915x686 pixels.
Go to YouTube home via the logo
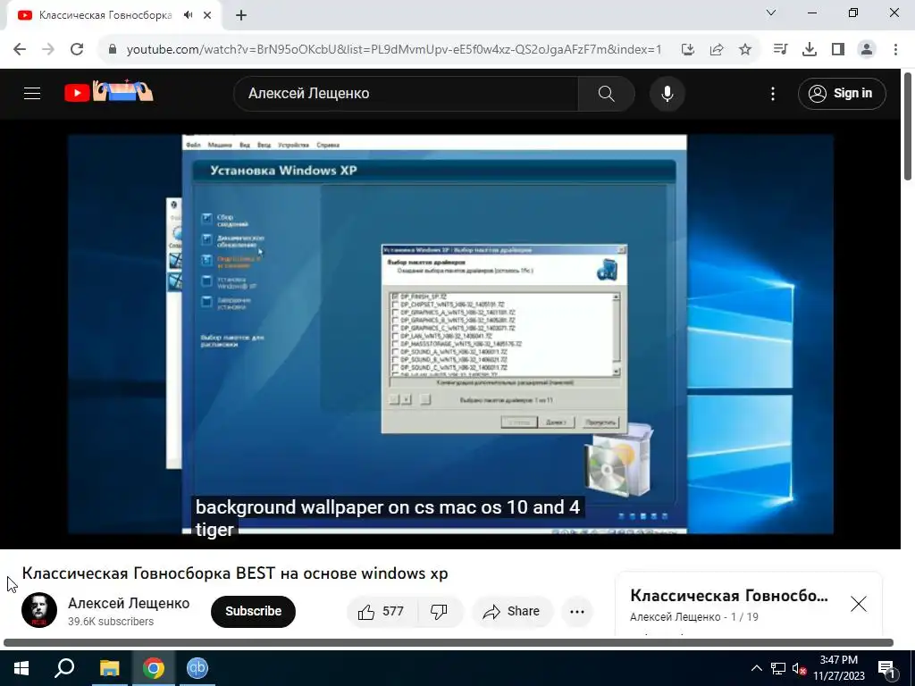click(108, 92)
